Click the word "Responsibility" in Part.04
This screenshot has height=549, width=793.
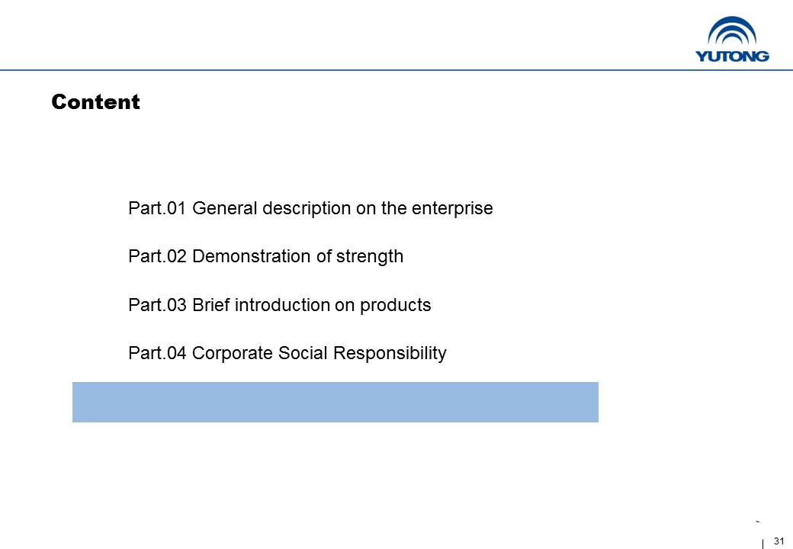(x=390, y=353)
